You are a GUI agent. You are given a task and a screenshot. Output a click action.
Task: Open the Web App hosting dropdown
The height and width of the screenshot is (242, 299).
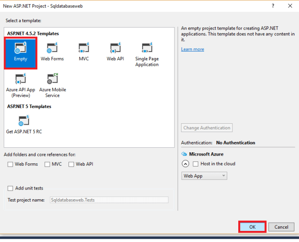click(x=204, y=176)
